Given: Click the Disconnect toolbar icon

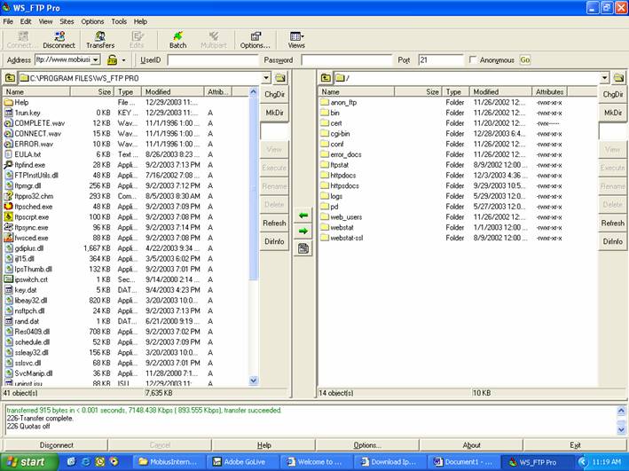Looking at the screenshot, I should (59, 40).
